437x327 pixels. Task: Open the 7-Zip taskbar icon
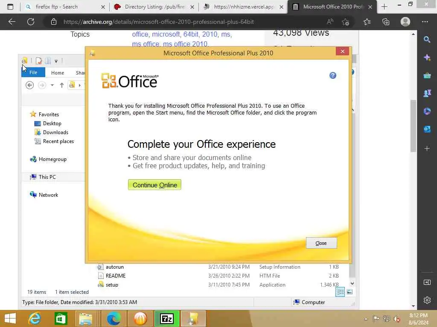pyautogui.click(x=167, y=318)
